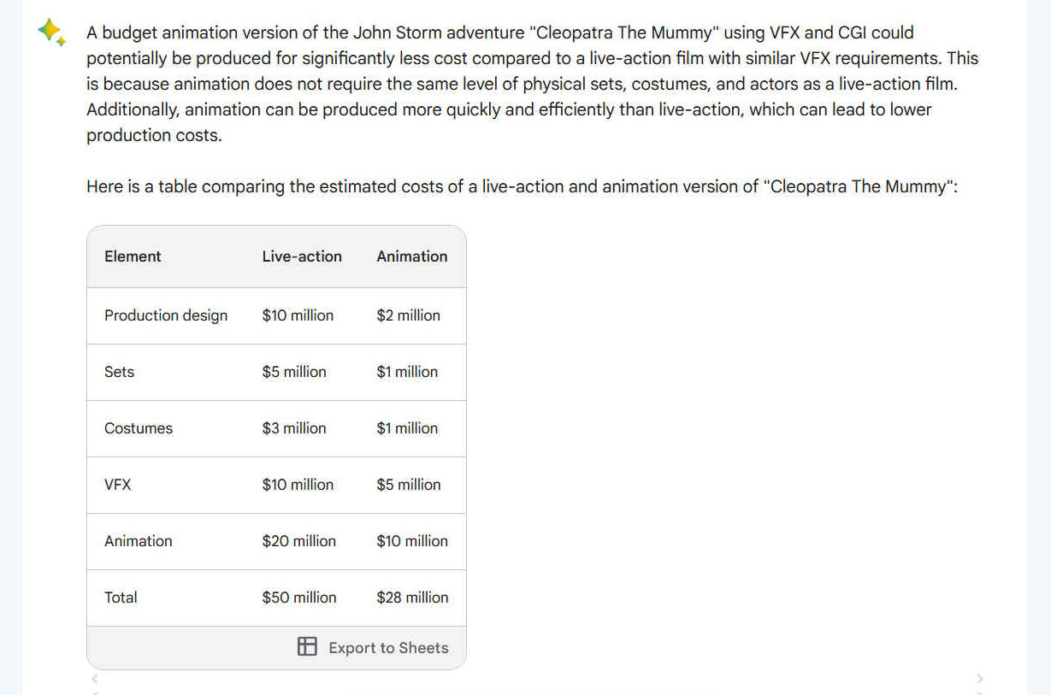Click the Costumes row label
The image size is (1051, 695).
pos(138,428)
